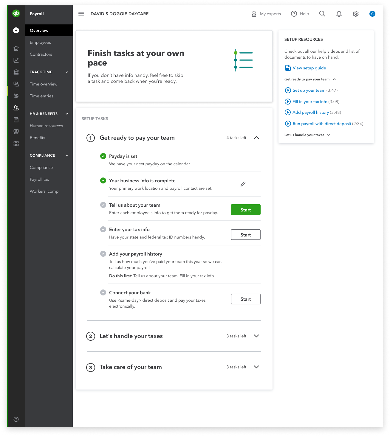
Task: Click play icon beside Set up your team
Action: tap(288, 90)
